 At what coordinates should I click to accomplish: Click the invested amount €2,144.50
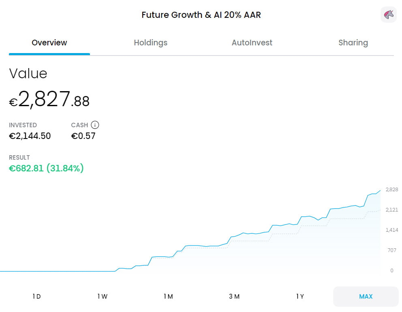coord(30,136)
